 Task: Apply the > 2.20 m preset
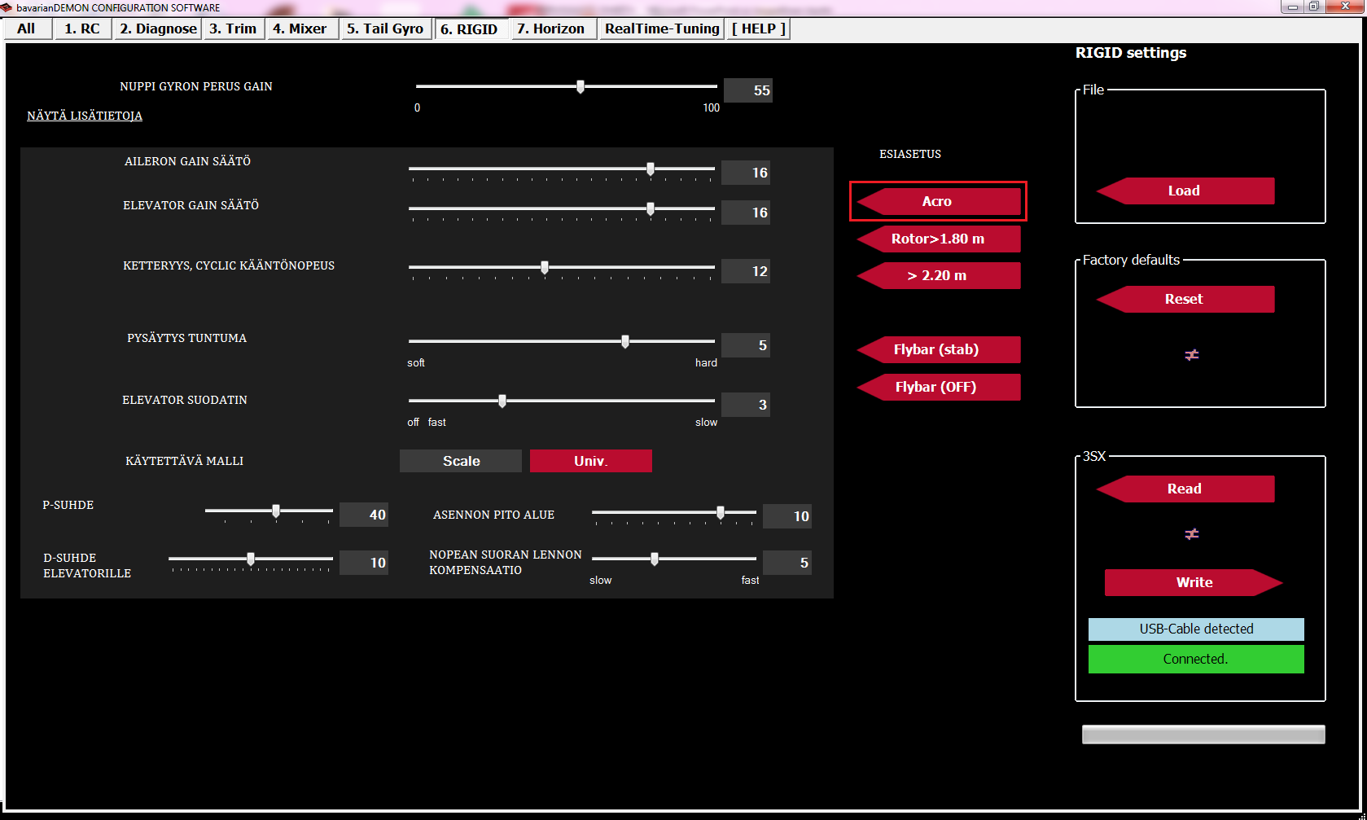[x=938, y=275]
